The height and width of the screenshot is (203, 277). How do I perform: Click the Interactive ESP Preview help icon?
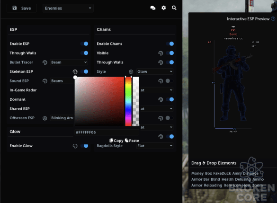pyautogui.click(x=273, y=19)
